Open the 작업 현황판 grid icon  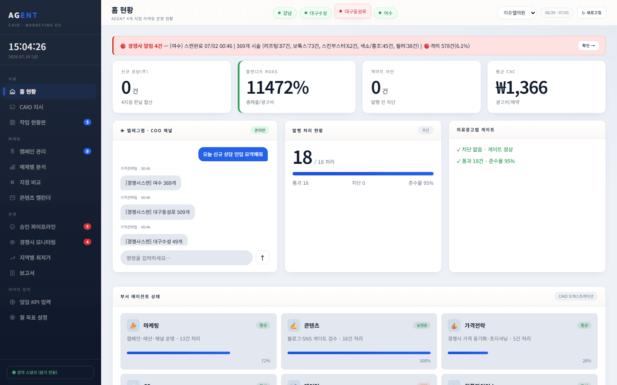12,122
